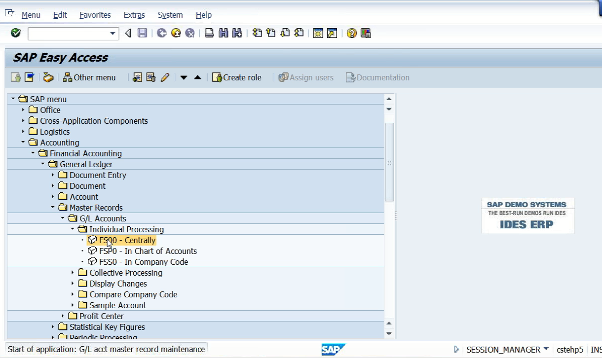This screenshot has width=602, height=358.
Task: Click the Save diskette icon
Action: [x=142, y=33]
